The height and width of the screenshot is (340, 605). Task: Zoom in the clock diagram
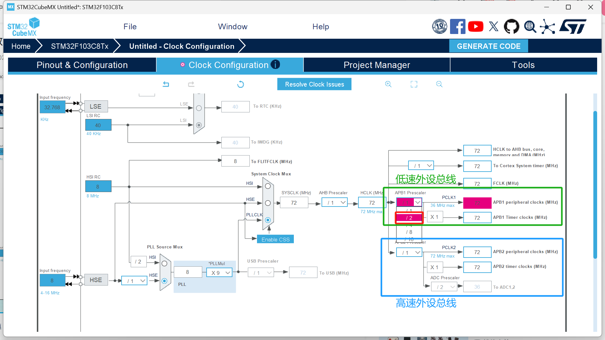click(x=388, y=84)
